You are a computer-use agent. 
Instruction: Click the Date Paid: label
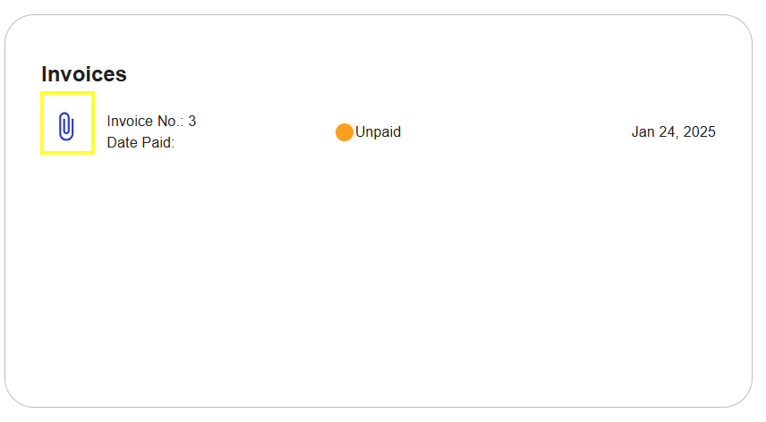click(x=140, y=142)
